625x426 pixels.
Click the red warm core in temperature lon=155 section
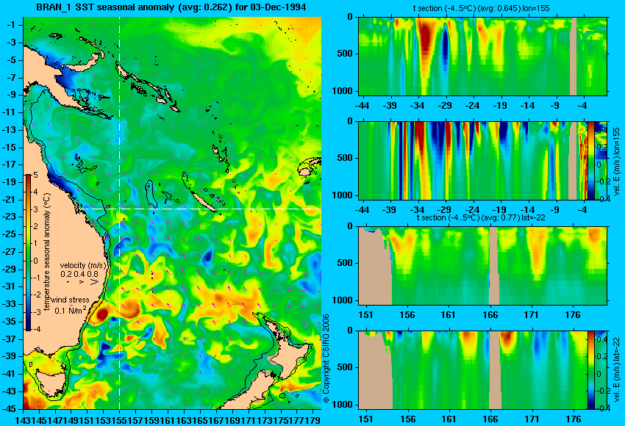(x=426, y=37)
